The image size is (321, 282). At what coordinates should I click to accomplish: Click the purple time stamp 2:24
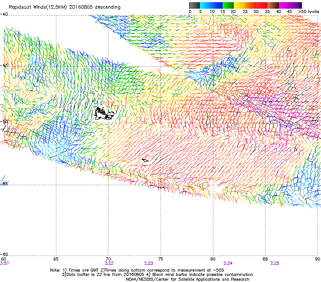228,263
